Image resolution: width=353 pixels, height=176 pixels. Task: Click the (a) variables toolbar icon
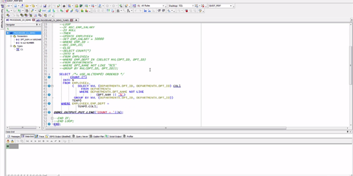pyautogui.click(x=44, y=11)
